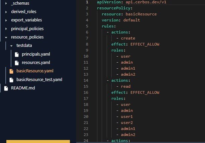
Task: Click 'roles' key on line 9
Action: [117, 50]
